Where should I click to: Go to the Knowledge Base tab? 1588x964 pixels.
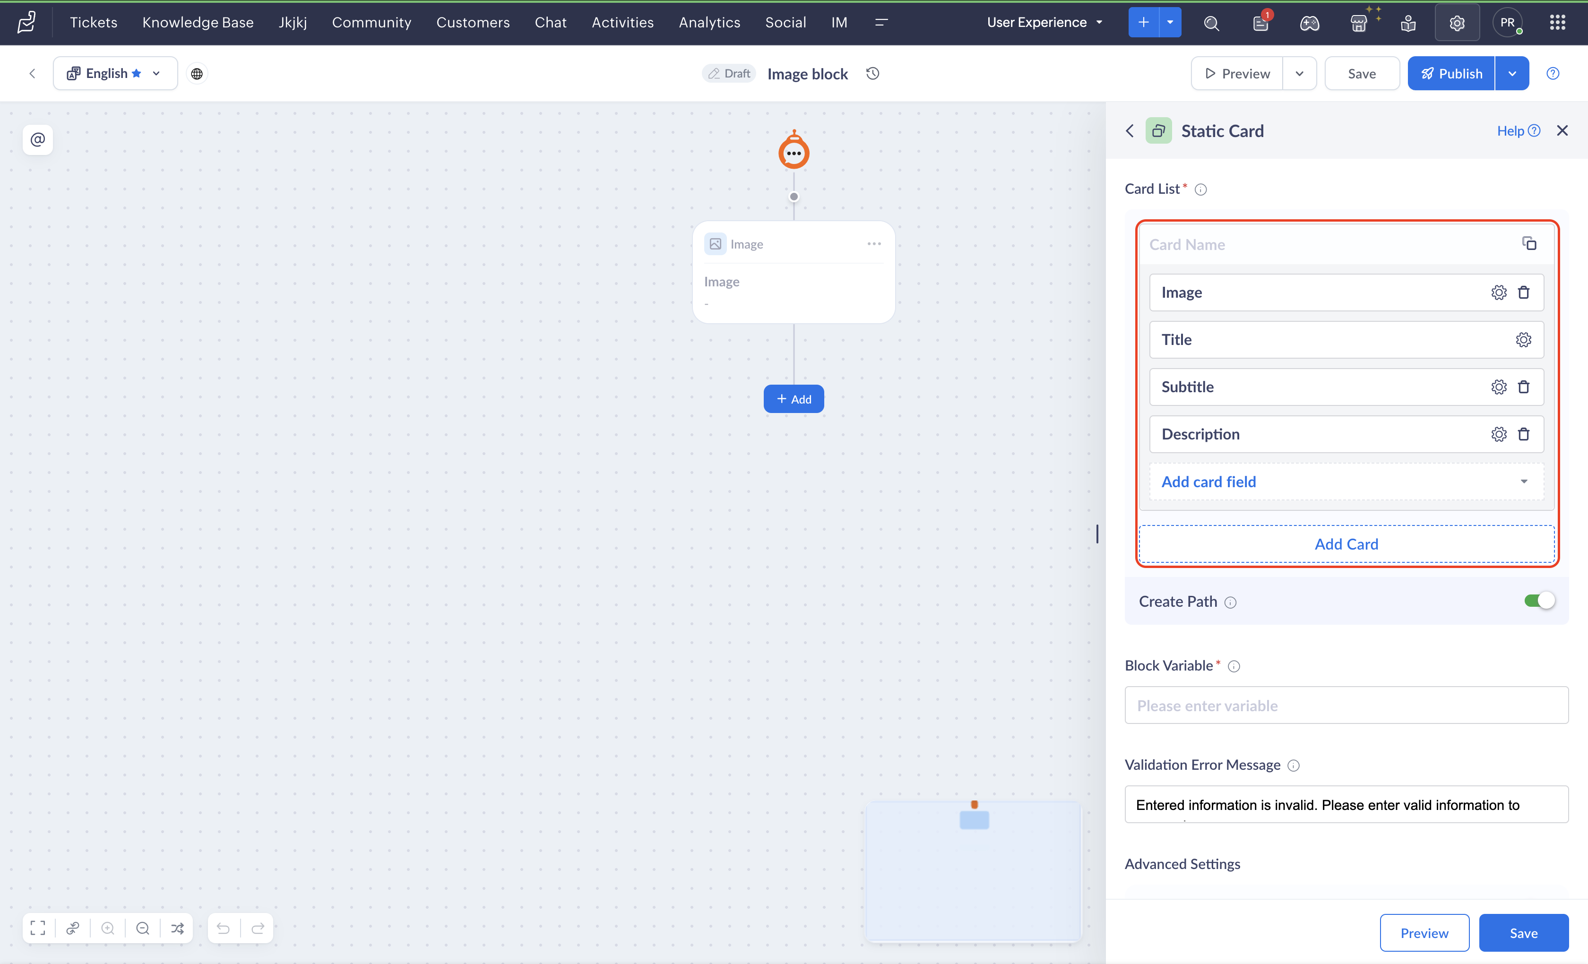pyautogui.click(x=198, y=23)
